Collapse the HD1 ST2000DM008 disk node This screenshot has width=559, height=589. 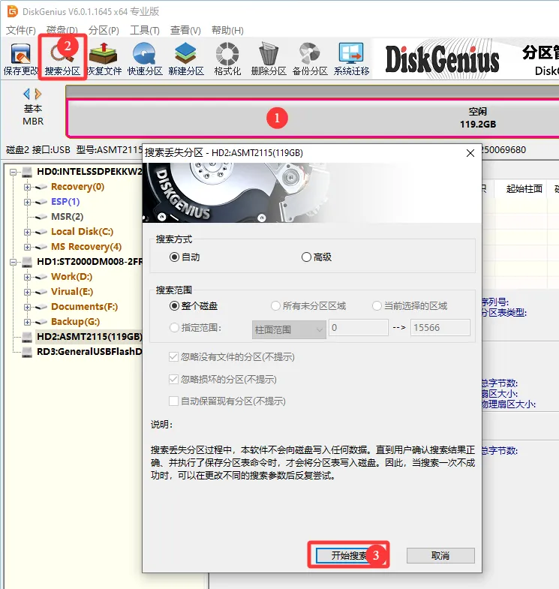tap(14, 262)
